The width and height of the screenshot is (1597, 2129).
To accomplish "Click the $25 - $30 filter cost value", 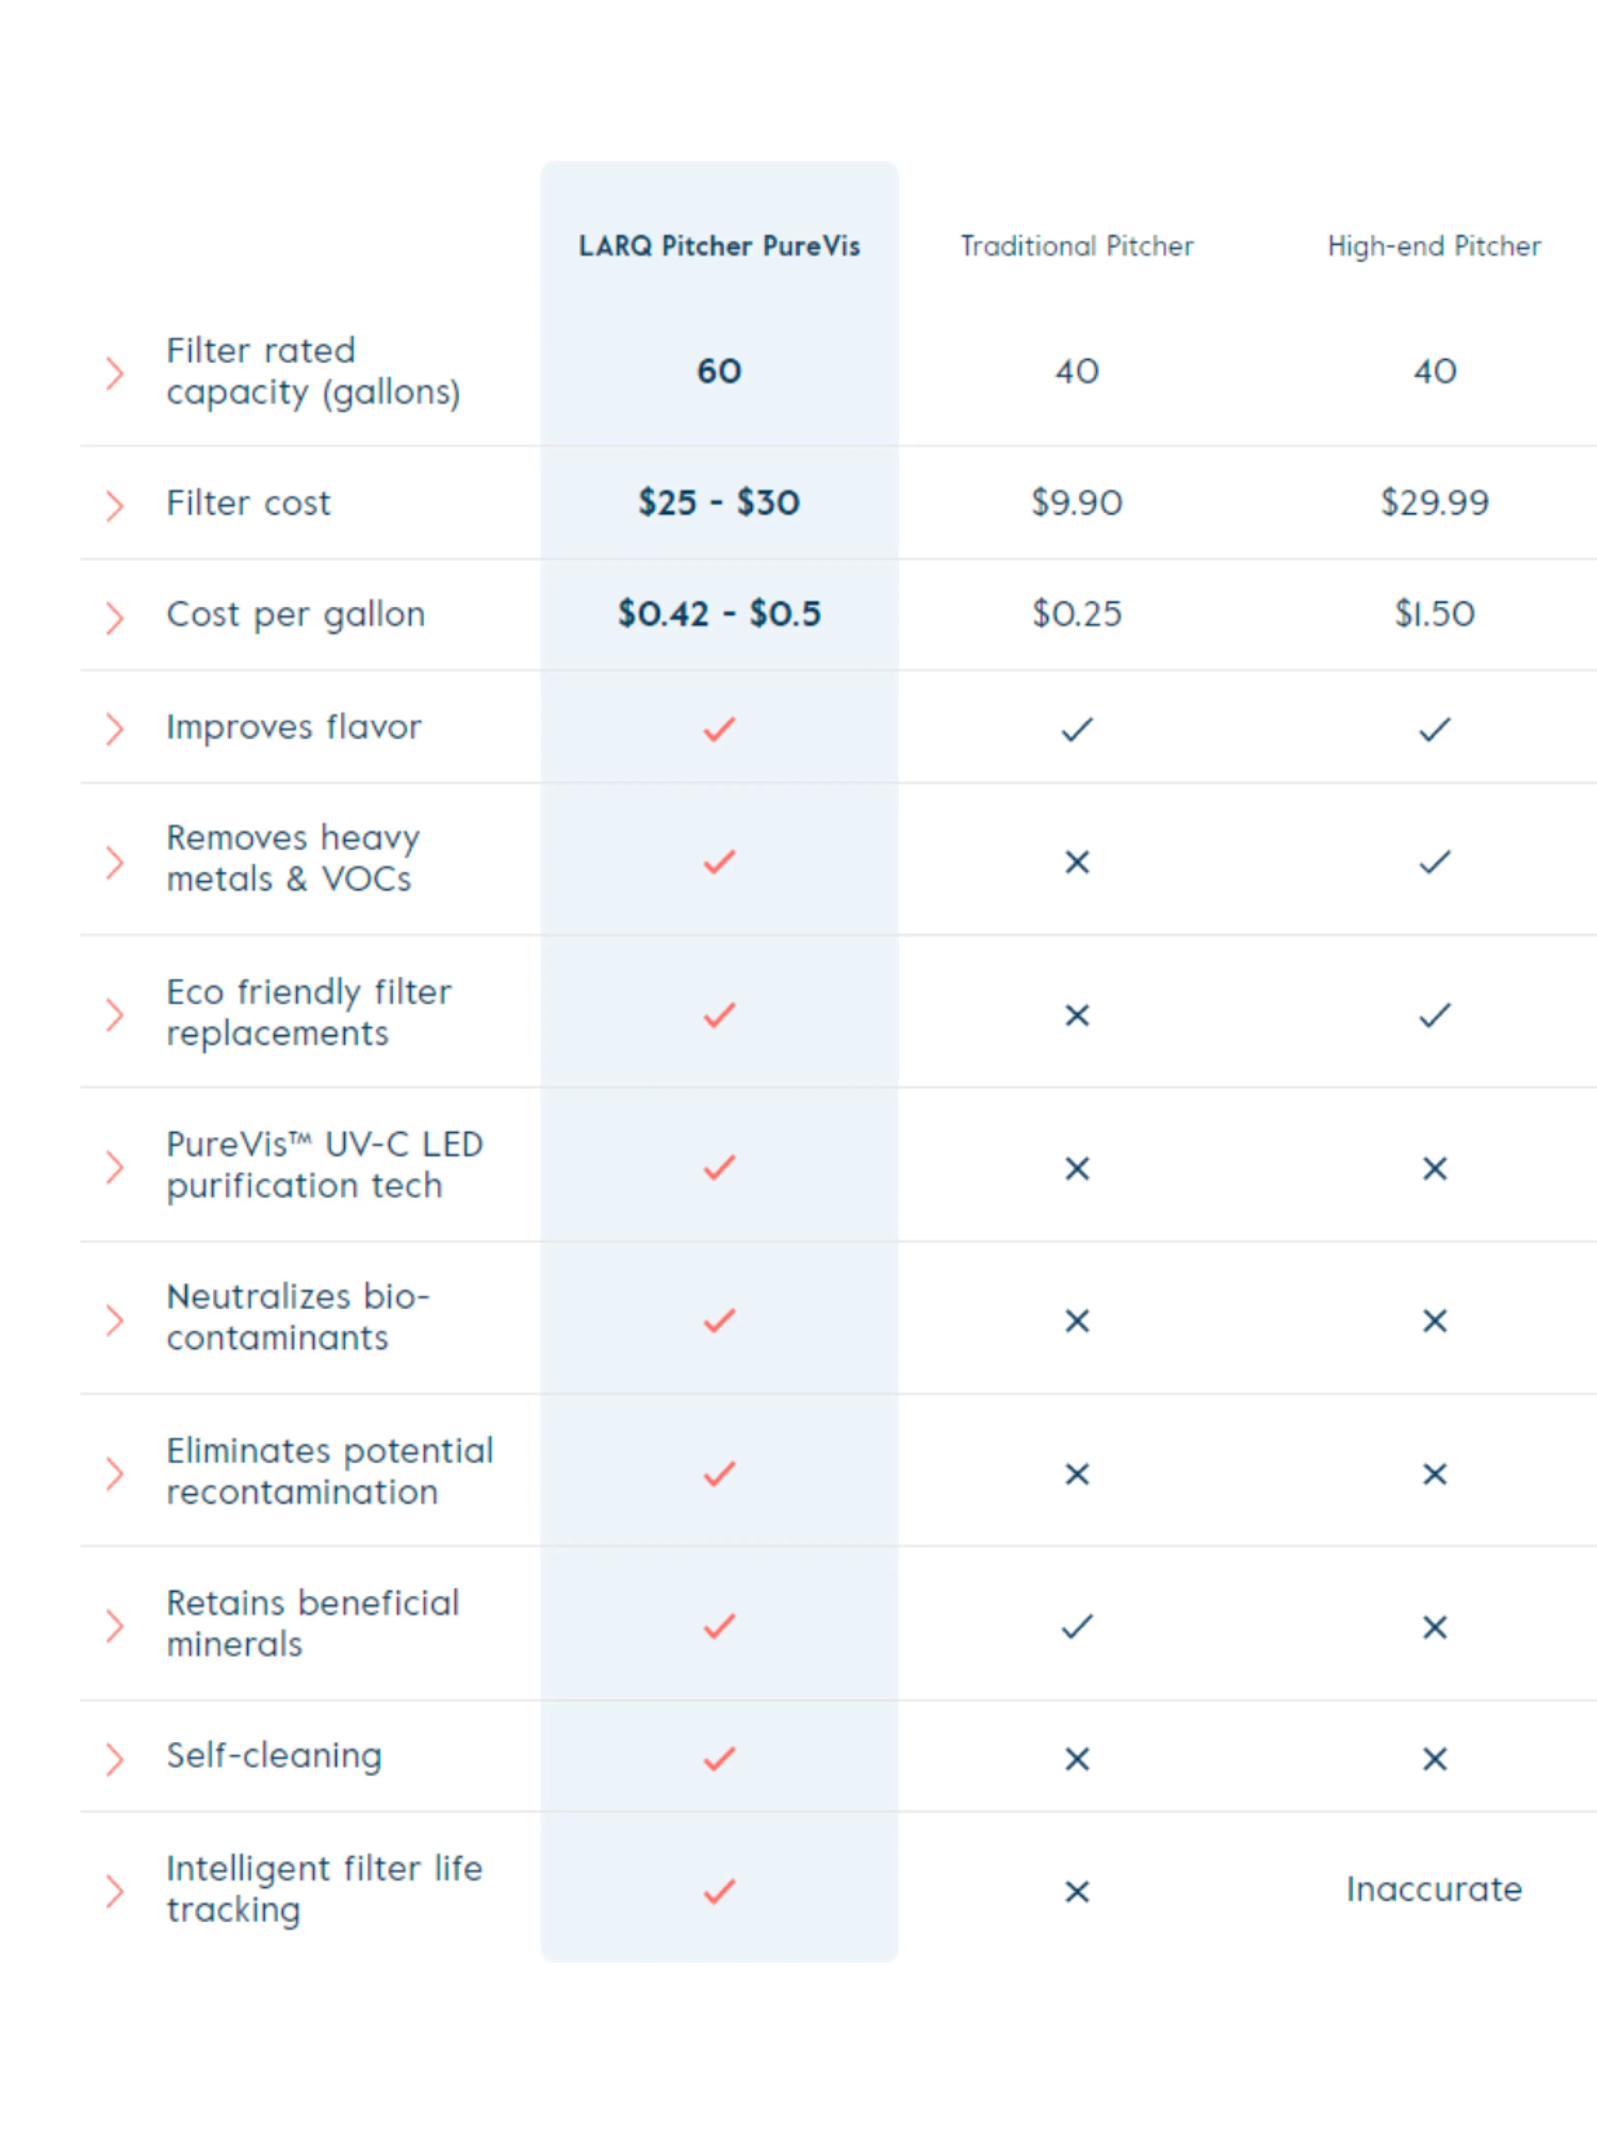I will click(719, 503).
